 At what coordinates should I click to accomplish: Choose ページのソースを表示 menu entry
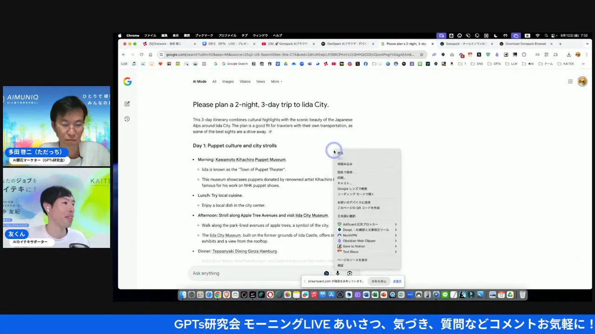pos(352,260)
